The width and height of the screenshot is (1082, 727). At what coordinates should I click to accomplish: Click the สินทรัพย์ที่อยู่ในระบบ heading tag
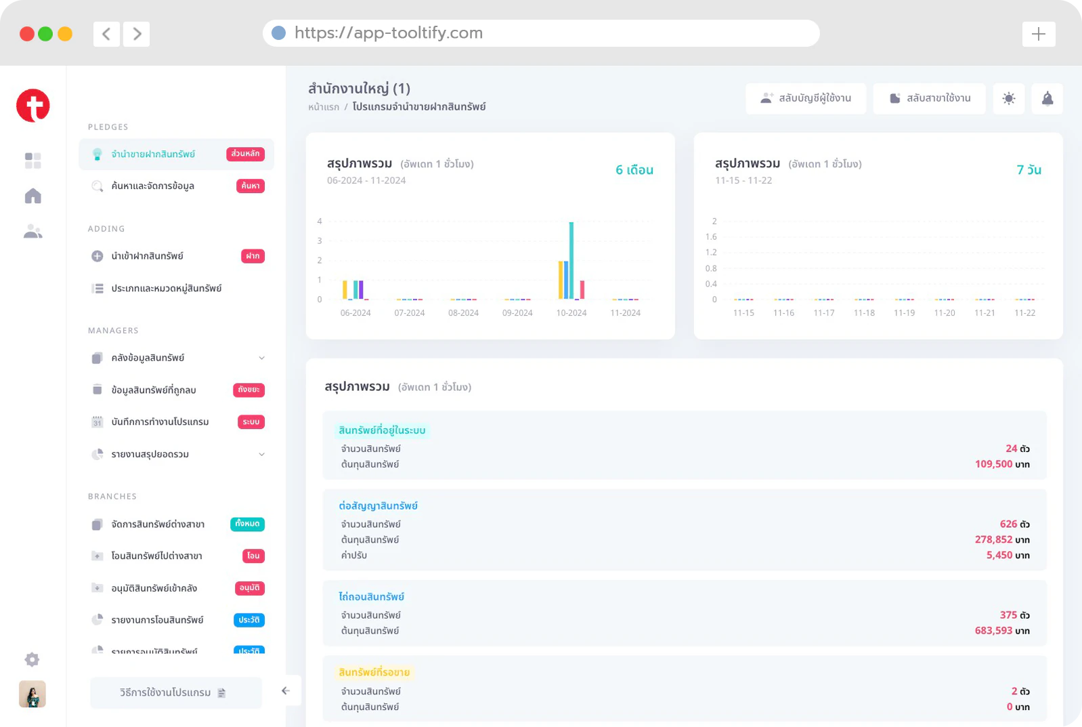(382, 430)
